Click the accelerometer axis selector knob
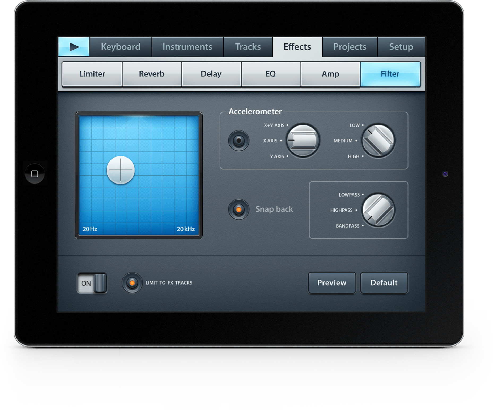493x410 pixels. (x=303, y=141)
